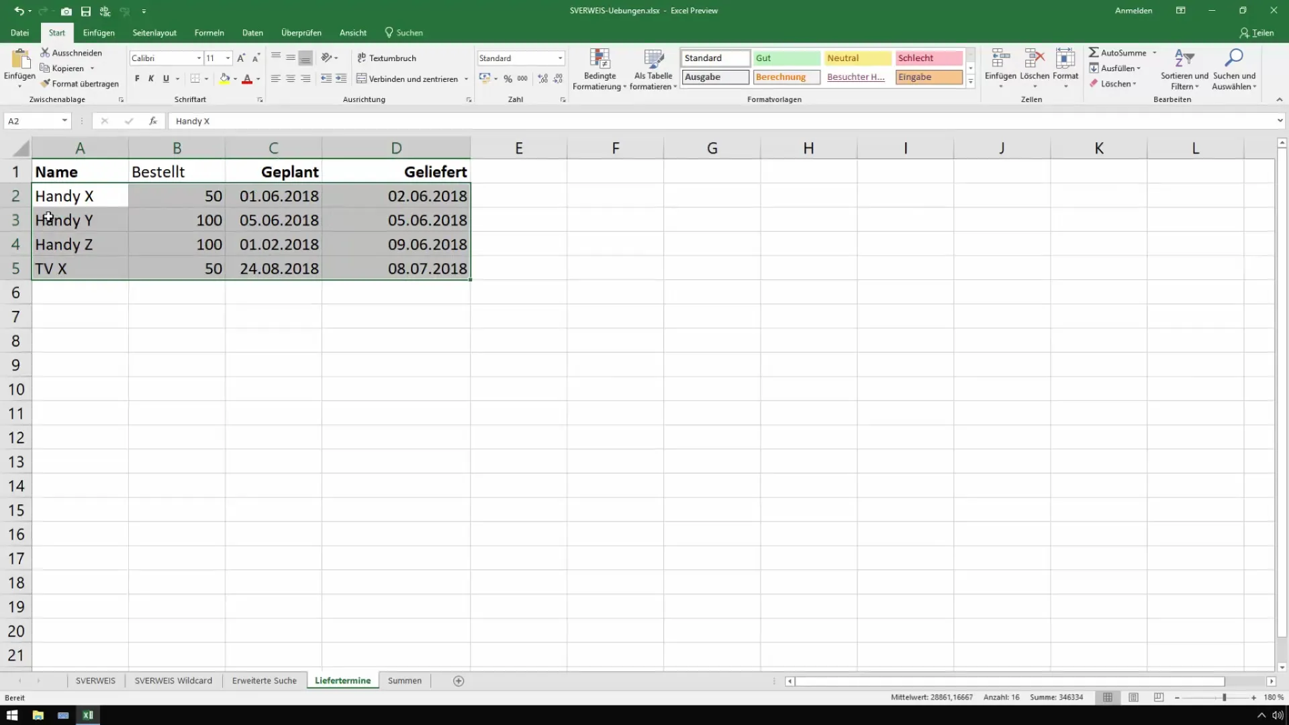Open the SVERWEIS Wildcard sheet tab
1289x725 pixels.
(x=173, y=681)
